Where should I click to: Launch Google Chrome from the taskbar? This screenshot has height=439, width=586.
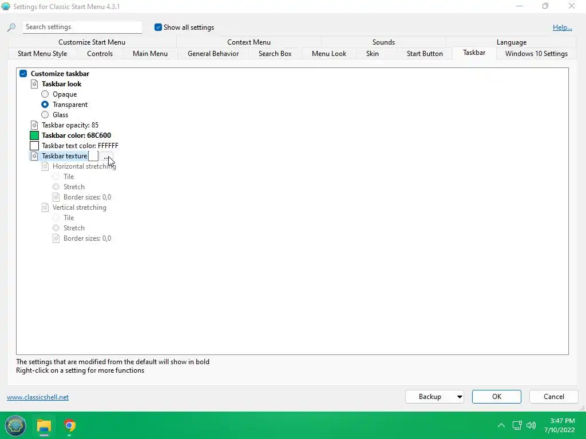point(69,426)
